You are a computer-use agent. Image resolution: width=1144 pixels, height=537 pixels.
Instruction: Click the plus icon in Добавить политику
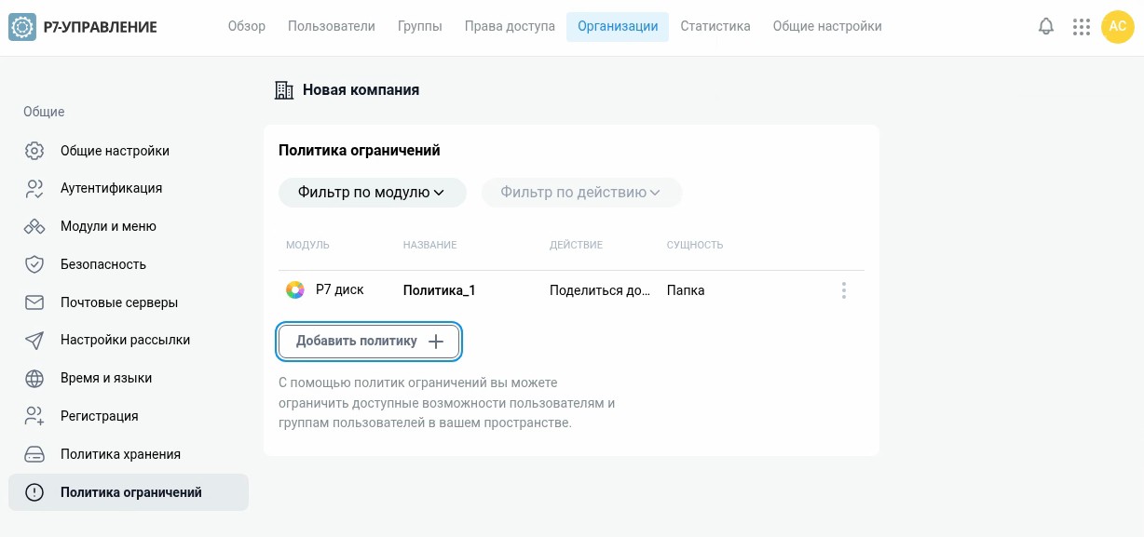[435, 342]
